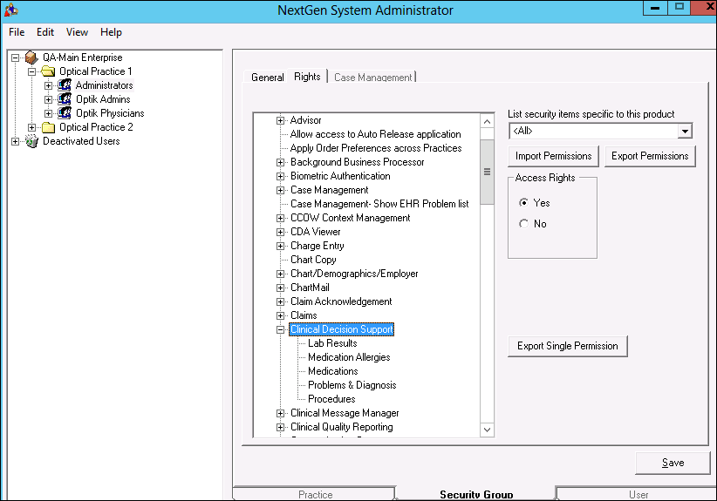The image size is (717, 501).
Task: Click the Administrators group icon
Action: pos(65,85)
